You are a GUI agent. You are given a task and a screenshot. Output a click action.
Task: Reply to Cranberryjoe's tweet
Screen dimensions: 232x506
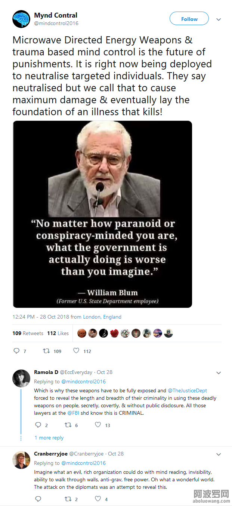(38, 499)
